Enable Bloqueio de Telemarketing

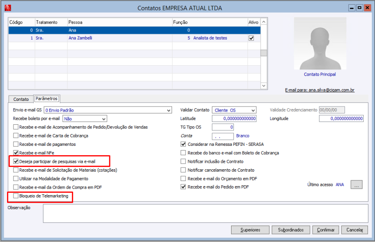[16, 196]
